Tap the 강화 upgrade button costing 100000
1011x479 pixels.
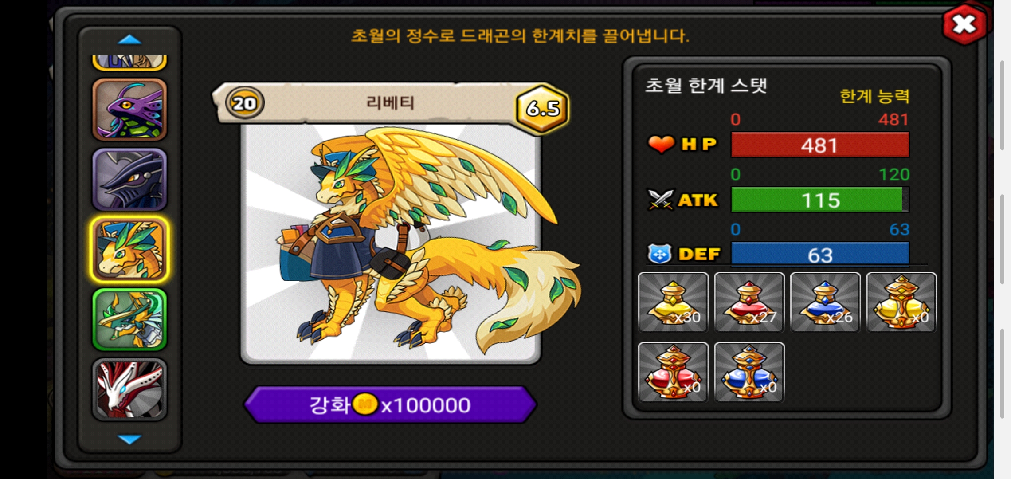tap(390, 404)
